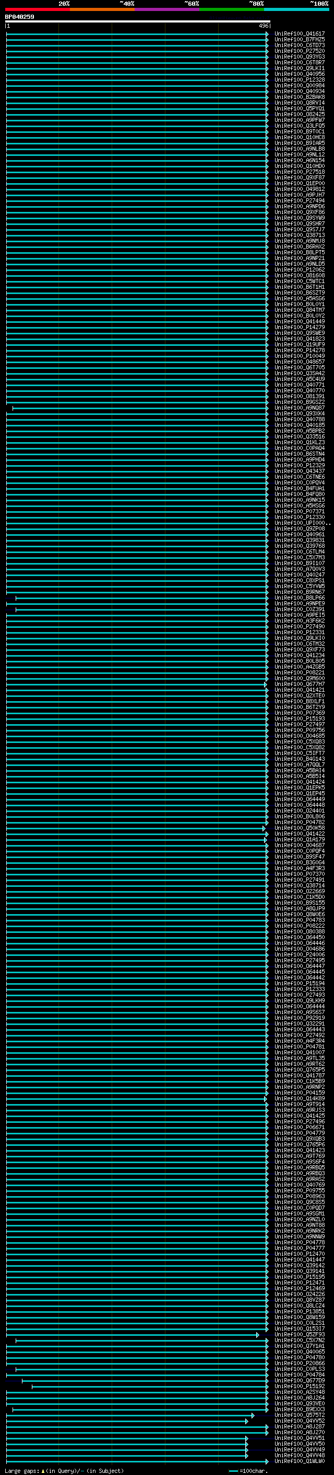Select label UniRef100_A6N154
The height and width of the screenshot is (1475, 334).
[300, 160]
